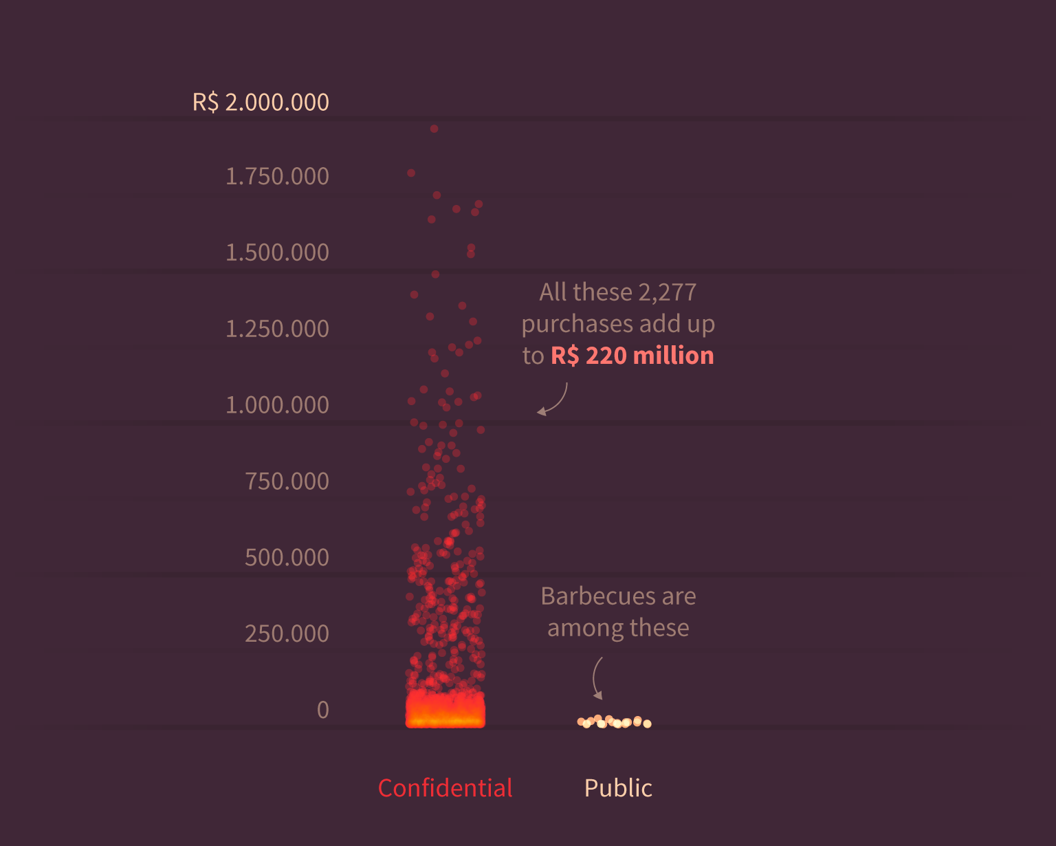Click the curved arrow pointing to public dots

click(x=597, y=678)
